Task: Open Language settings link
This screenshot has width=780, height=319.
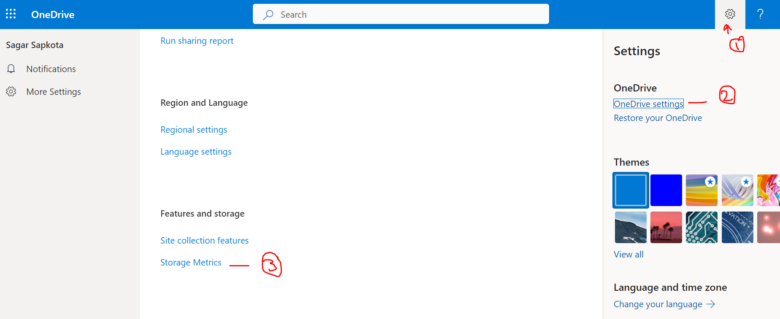Action: [196, 152]
